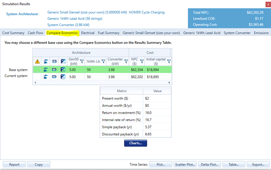
Task: Click the 6.65 discounted payback value
Action: pos(148,134)
